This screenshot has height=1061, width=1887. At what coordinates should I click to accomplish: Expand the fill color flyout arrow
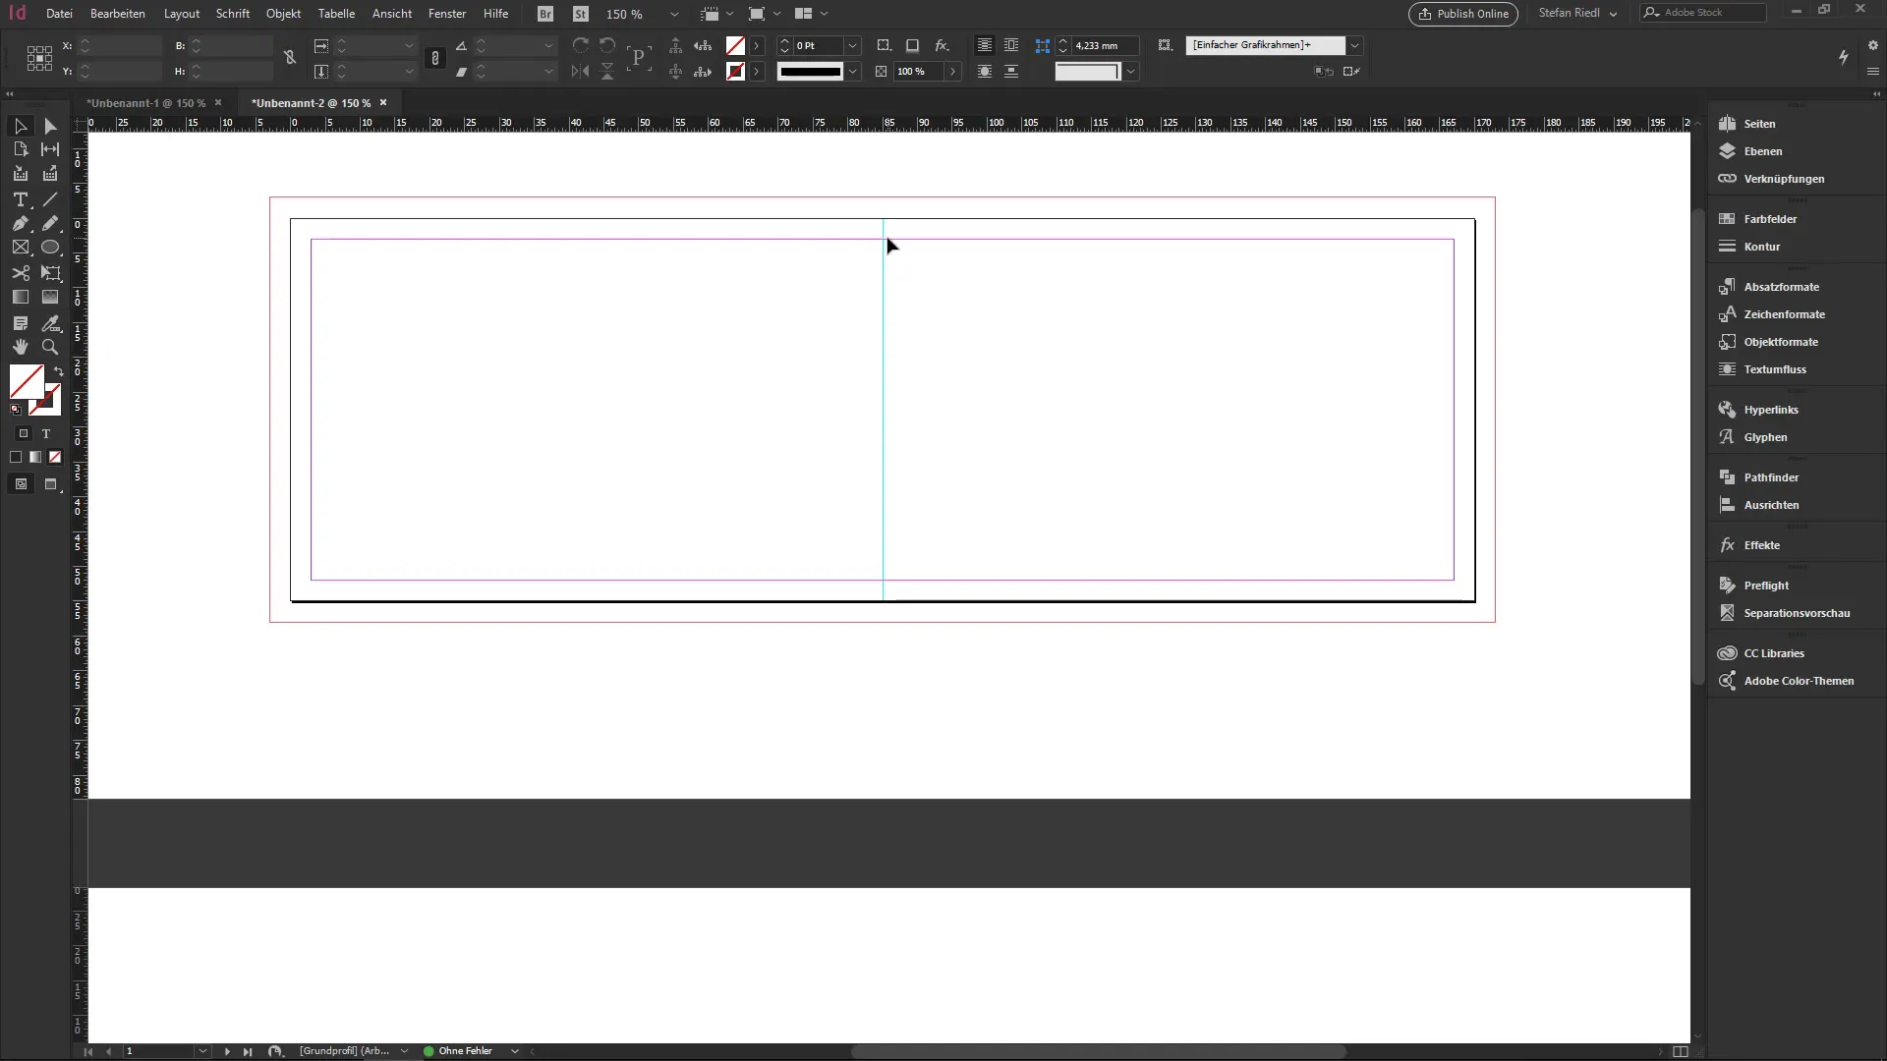click(756, 46)
